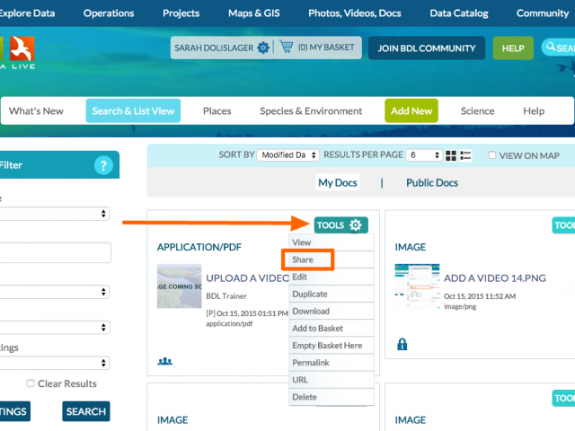Open Tools on Add A Video 14.PNG card
Screen dimensions: 575x431
[563, 225]
